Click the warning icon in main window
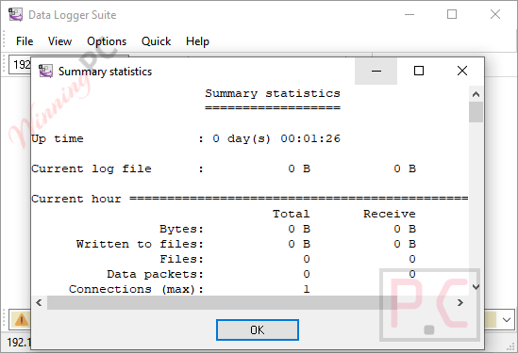Image resolution: width=518 pixels, height=353 pixels. click(x=22, y=320)
